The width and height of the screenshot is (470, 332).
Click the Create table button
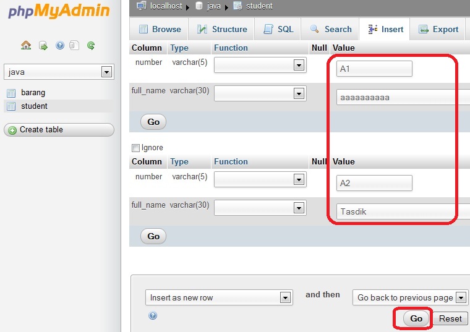point(59,130)
